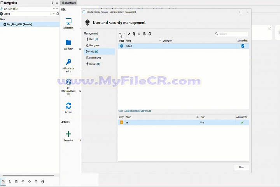The height and width of the screenshot is (187, 280).
Task: Click the database icon in dialog toolbar
Action: pos(144,34)
